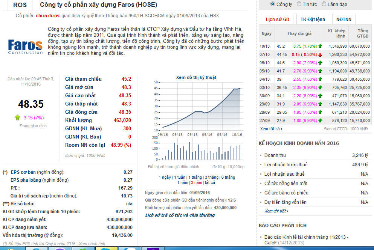Click the ROS ticker symbol
The height and width of the screenshot is (250, 374).
coord(20,5)
